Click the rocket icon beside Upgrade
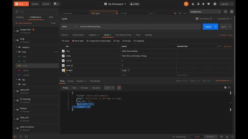The width and height of the screenshot is (248, 139). tap(215, 4)
